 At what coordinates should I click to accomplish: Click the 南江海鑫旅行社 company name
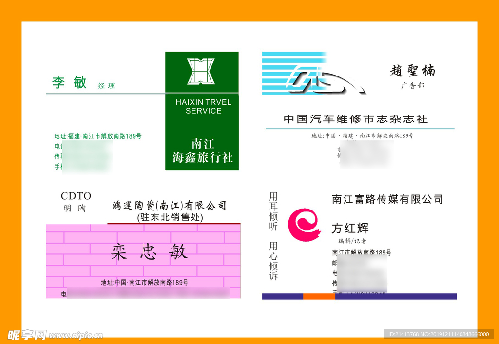pyautogui.click(x=202, y=151)
